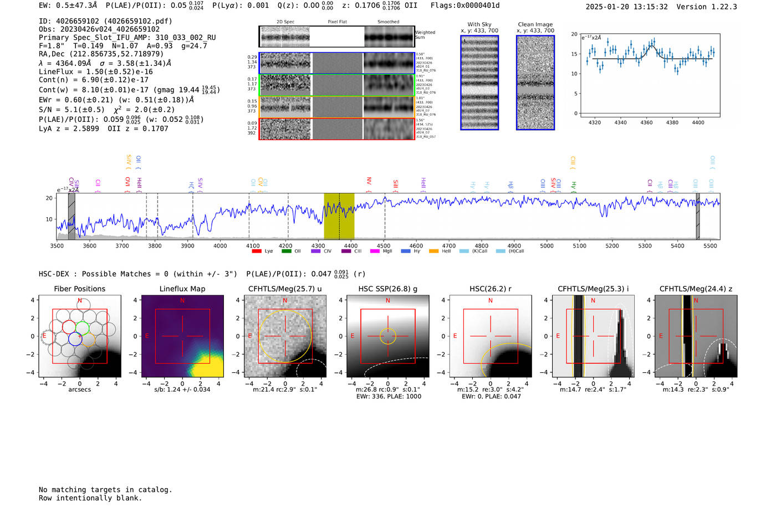Click the m:14.7 re:2.4" s:1.7" caption
This screenshot has width=776, height=528.
tap(593, 389)
